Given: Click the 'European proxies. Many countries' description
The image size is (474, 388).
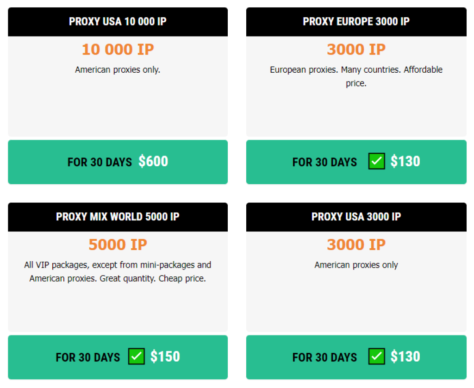Looking at the screenshot, I should pos(356,70).
